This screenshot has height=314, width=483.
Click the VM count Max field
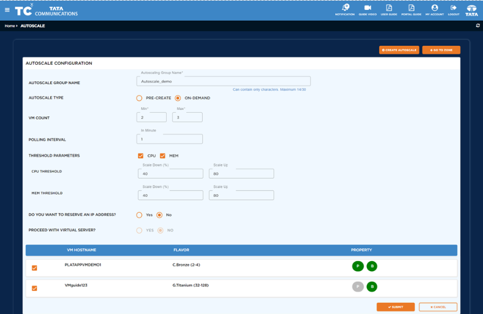click(187, 117)
